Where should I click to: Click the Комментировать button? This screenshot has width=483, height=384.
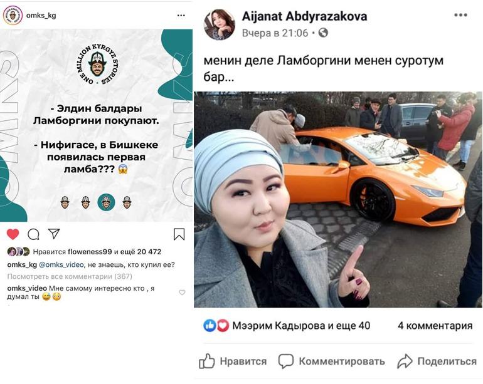coord(332,361)
